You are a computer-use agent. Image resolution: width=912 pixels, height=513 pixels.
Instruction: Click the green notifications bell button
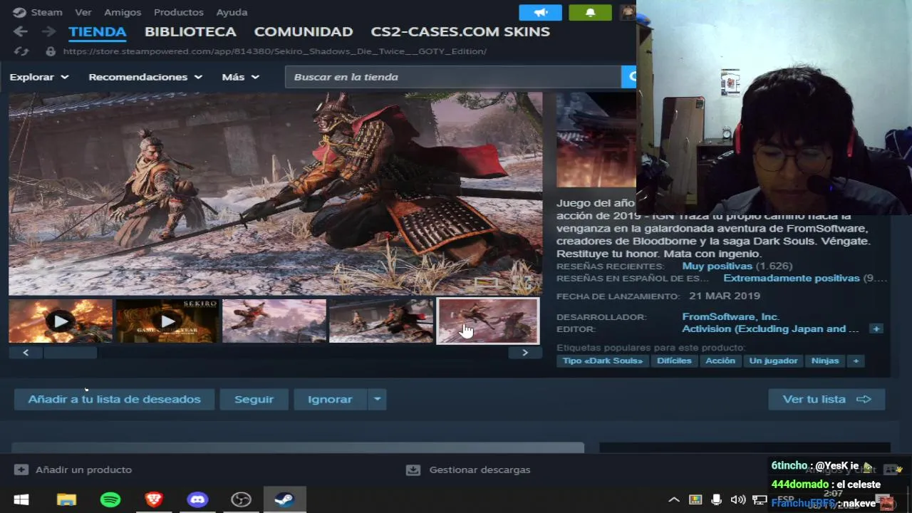(x=590, y=12)
